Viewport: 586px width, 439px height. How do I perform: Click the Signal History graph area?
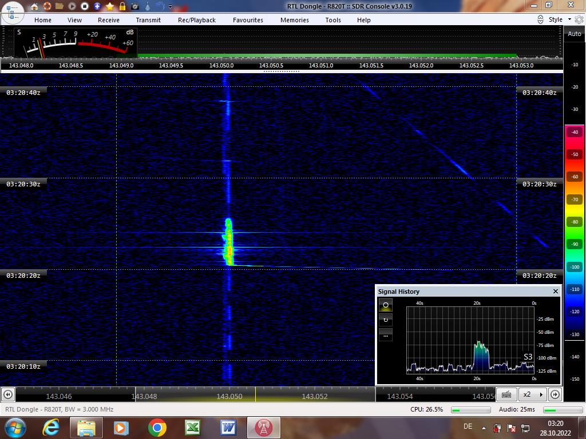(x=470, y=340)
